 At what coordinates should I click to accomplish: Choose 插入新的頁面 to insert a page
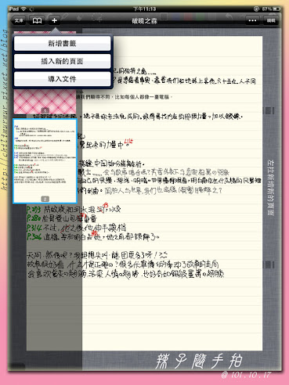(63, 61)
